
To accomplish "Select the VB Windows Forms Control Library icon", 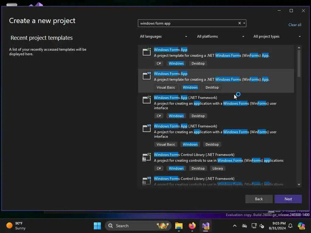I will (x=147, y=181).
